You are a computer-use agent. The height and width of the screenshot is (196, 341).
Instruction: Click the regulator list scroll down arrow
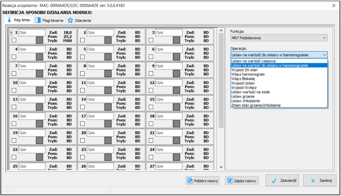[x=221, y=167]
